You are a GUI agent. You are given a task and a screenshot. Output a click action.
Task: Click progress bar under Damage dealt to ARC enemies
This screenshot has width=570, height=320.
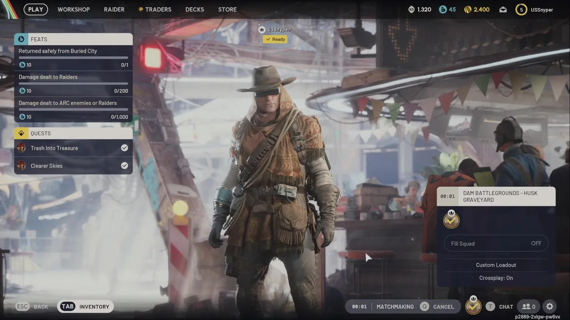73,109
